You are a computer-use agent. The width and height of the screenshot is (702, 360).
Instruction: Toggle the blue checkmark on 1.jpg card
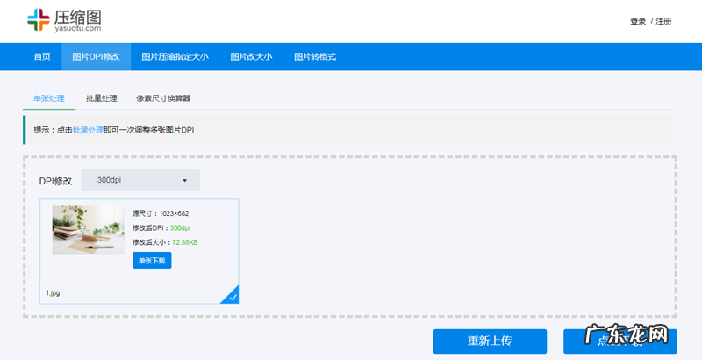point(232,296)
